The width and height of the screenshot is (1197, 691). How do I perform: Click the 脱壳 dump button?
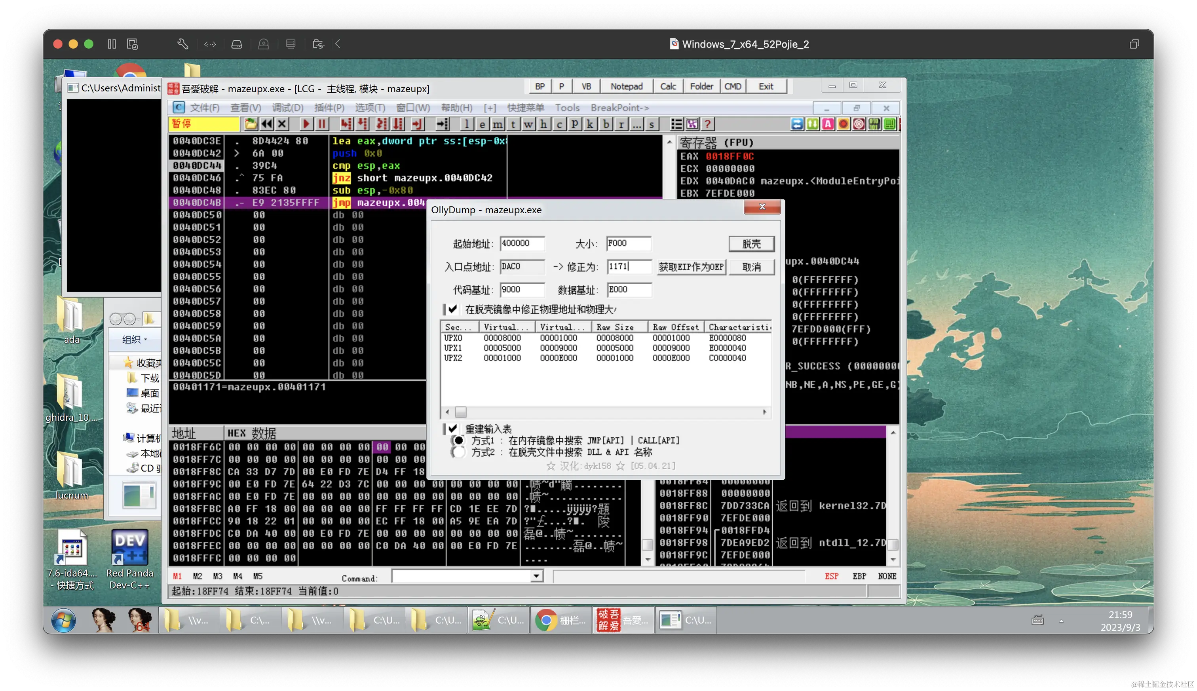click(x=751, y=244)
